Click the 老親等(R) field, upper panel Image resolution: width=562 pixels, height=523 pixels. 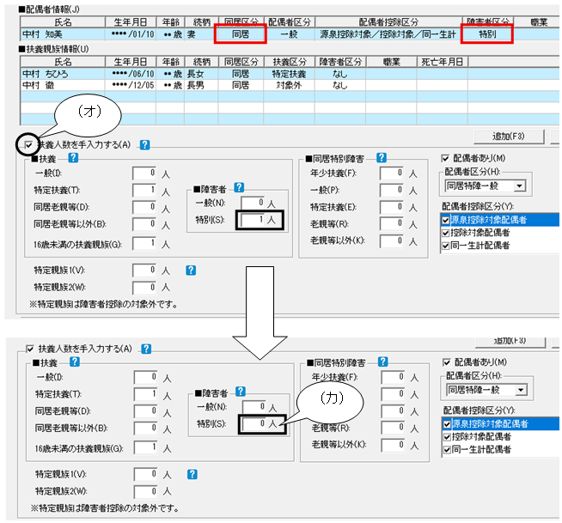tap(392, 224)
